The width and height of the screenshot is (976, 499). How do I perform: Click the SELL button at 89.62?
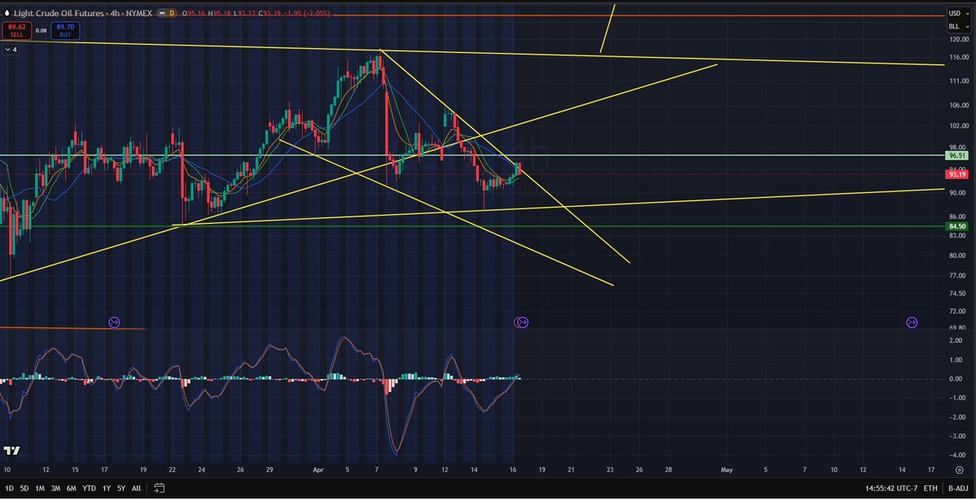point(15,31)
